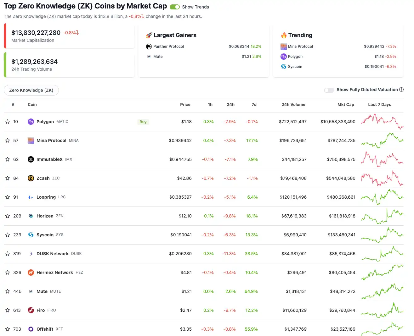Sort by the Mkt Cap header
Image resolution: width=414 pixels, height=336 pixels.
tap(346, 105)
